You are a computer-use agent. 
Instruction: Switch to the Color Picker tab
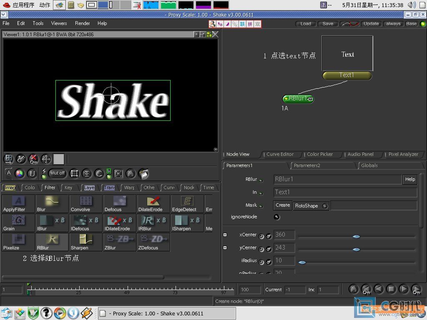320,154
